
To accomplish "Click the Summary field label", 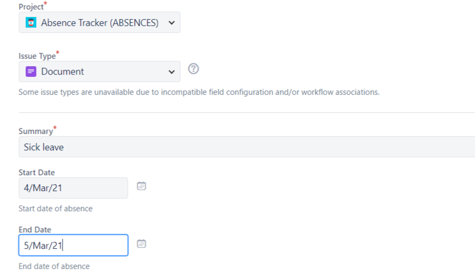I will [36, 131].
